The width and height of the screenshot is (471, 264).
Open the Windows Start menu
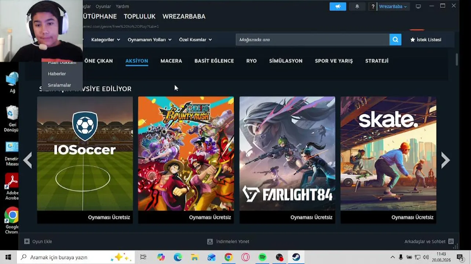(8, 257)
